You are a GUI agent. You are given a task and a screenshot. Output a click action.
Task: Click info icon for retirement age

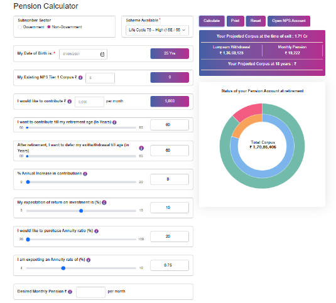114,122
